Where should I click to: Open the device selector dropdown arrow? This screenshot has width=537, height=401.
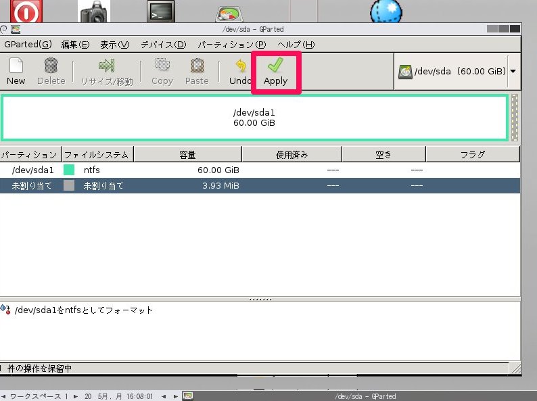pos(513,71)
